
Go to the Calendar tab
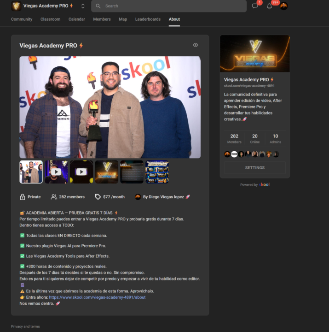(77, 19)
